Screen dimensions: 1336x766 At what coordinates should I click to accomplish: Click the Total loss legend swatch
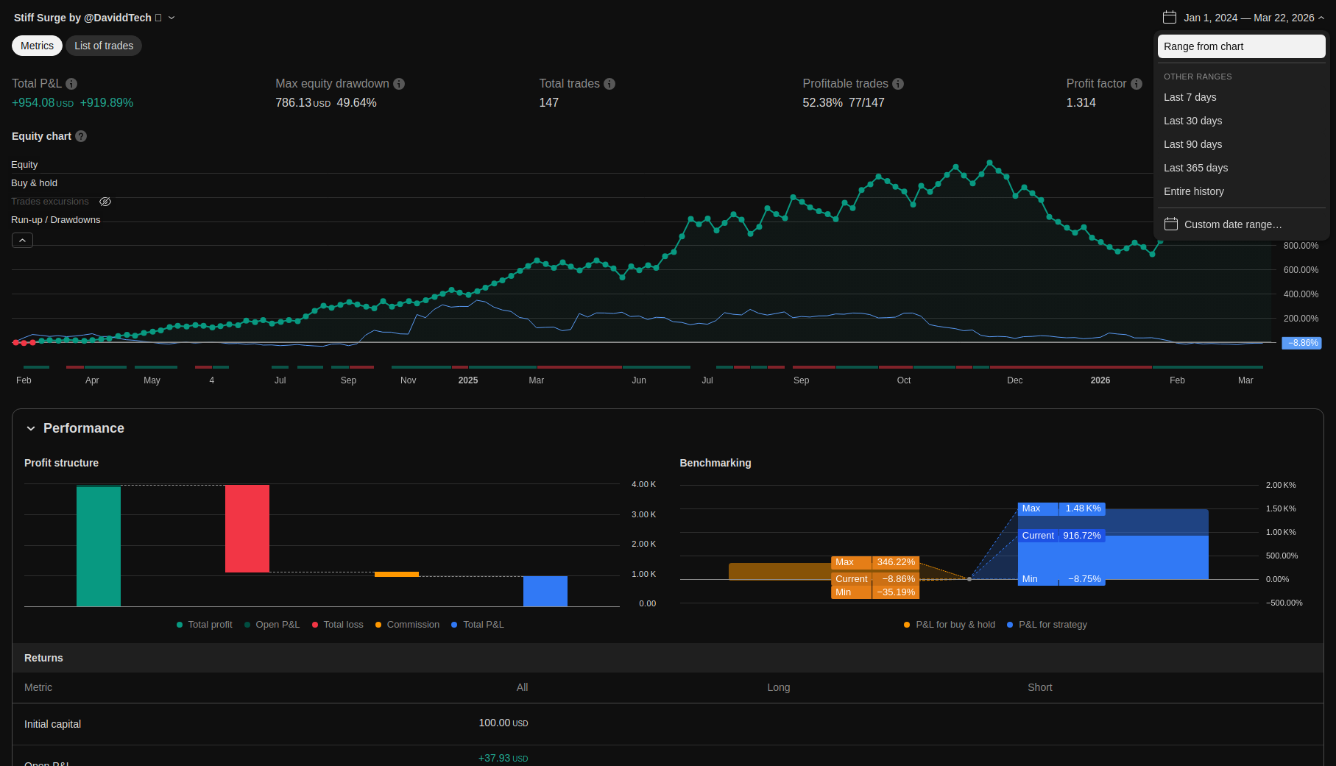315,625
